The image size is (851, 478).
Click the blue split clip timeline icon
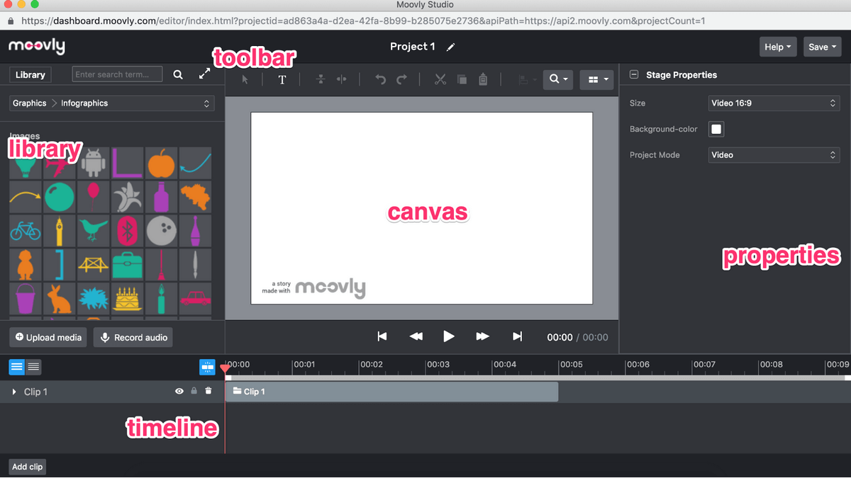(x=207, y=367)
